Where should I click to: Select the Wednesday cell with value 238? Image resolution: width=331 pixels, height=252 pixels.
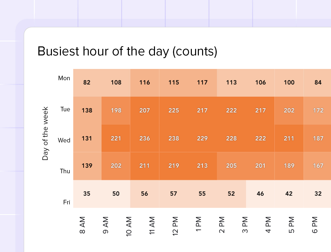(174, 138)
